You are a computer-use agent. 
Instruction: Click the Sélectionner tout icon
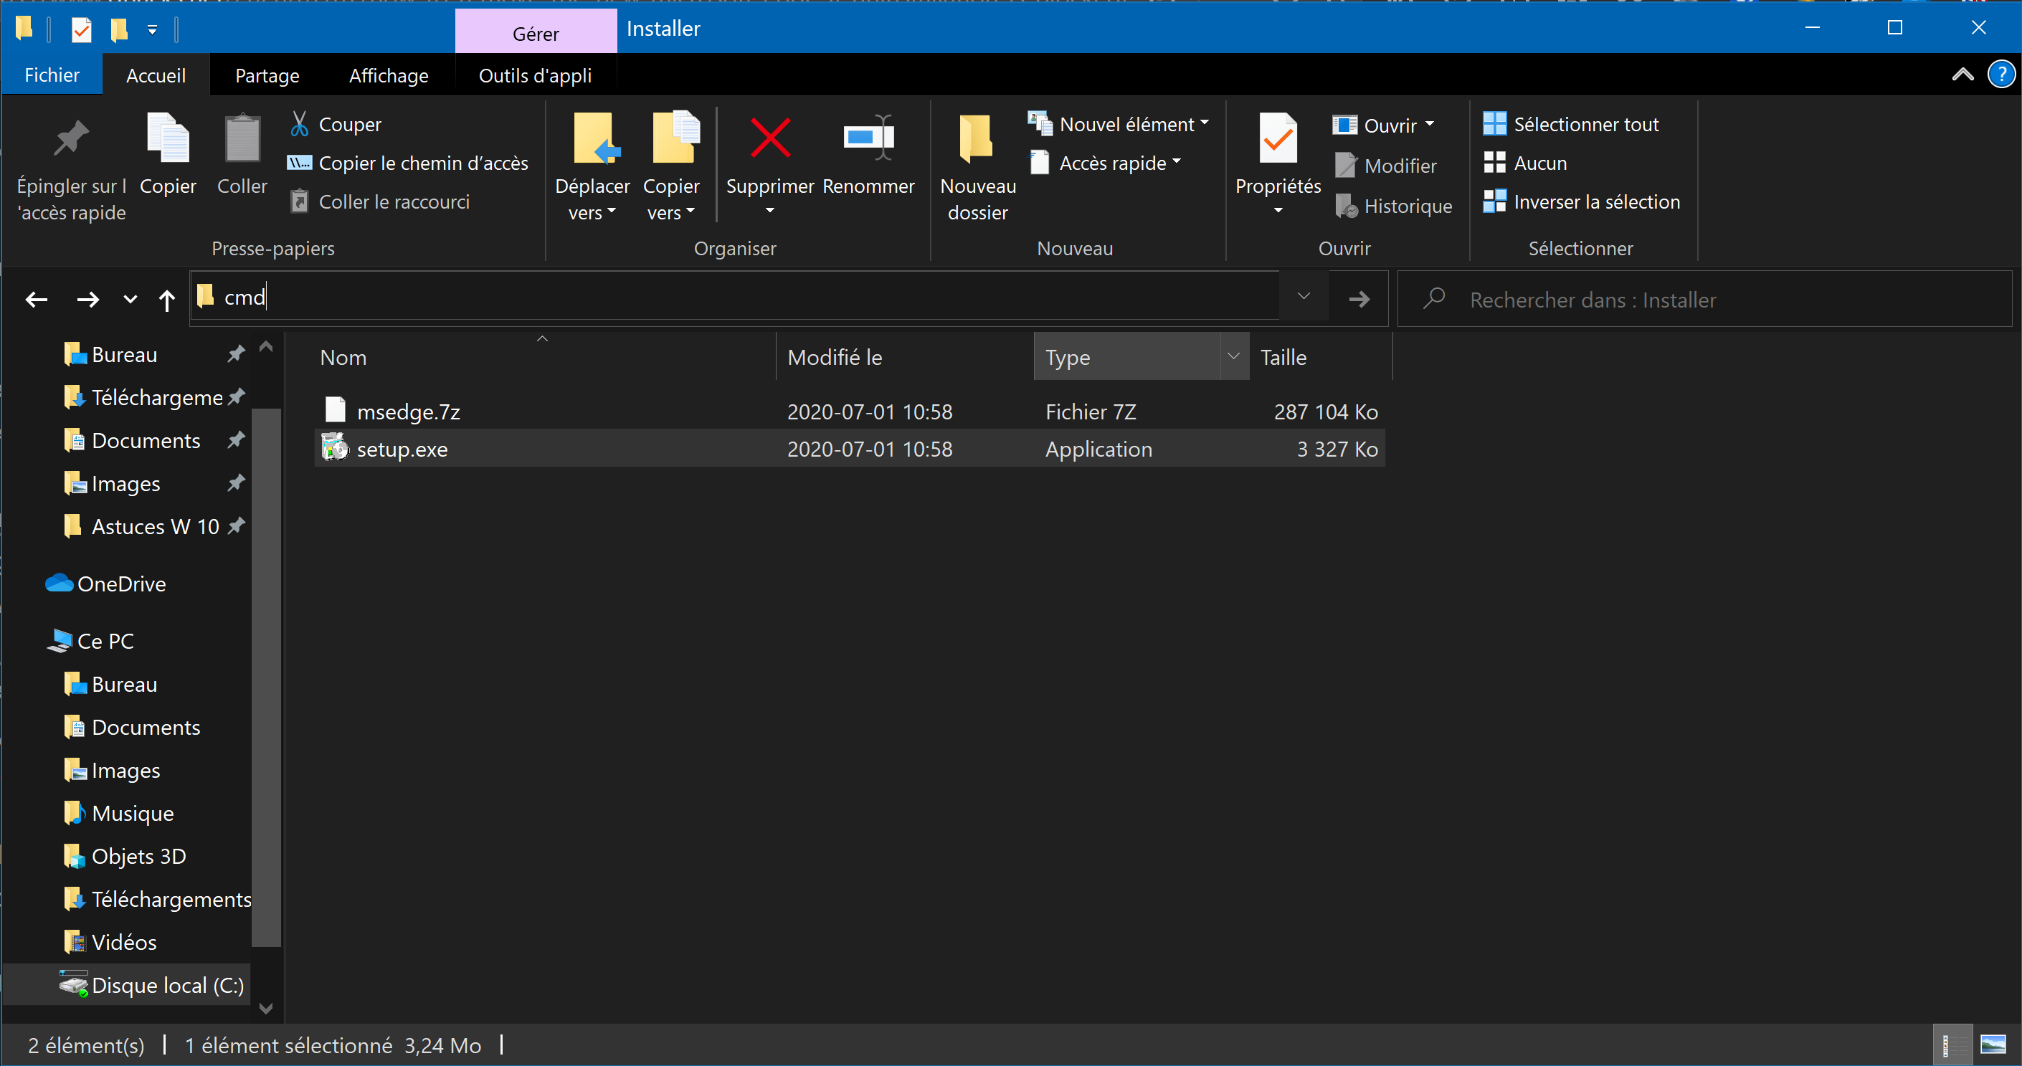click(1494, 124)
